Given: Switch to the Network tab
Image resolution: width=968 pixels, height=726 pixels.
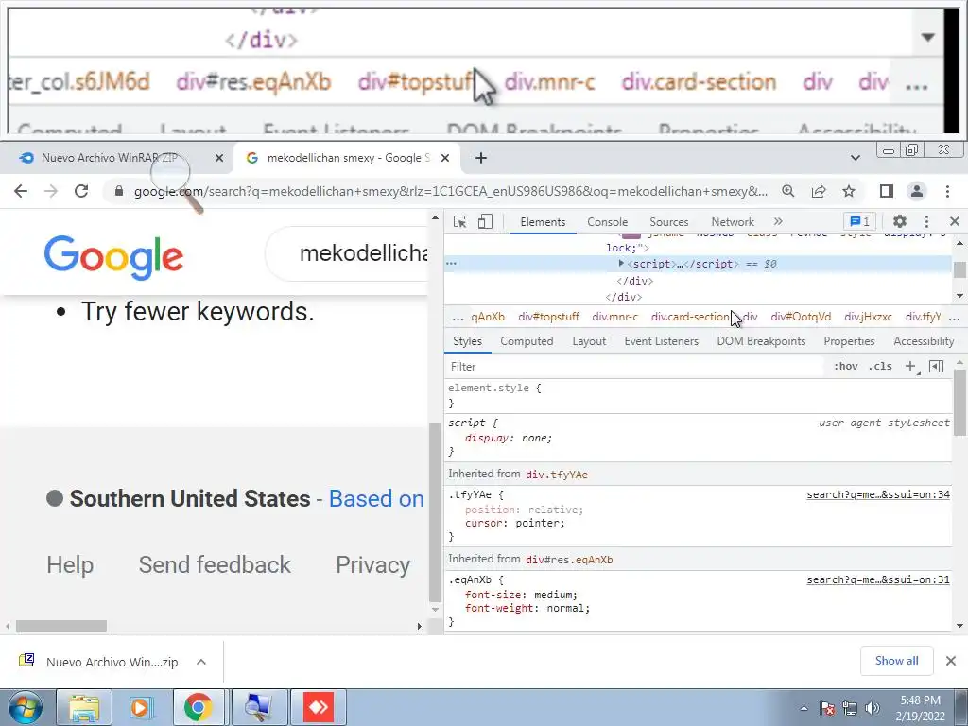Looking at the screenshot, I should (x=733, y=221).
